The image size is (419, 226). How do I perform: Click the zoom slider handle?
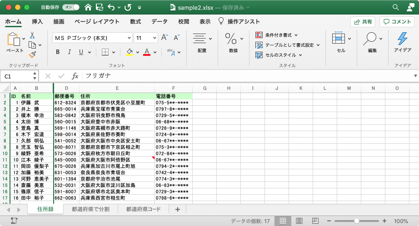(356, 221)
